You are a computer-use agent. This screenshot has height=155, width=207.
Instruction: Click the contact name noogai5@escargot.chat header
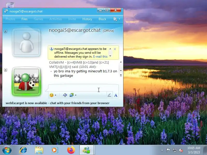75,30
